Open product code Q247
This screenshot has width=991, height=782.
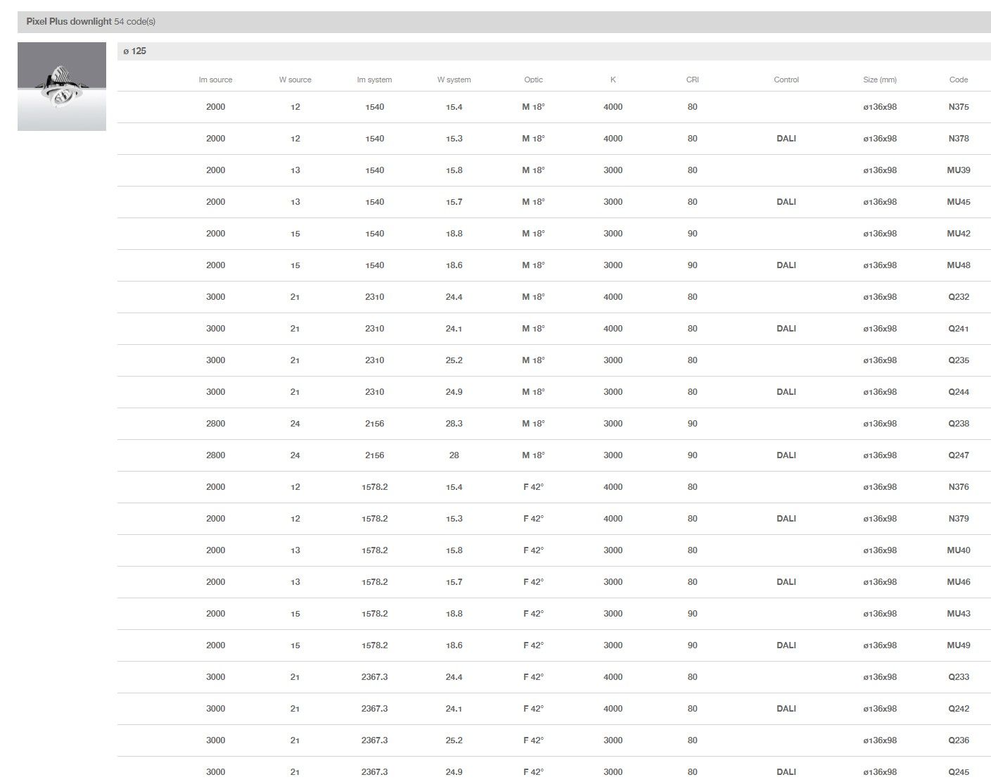[958, 455]
